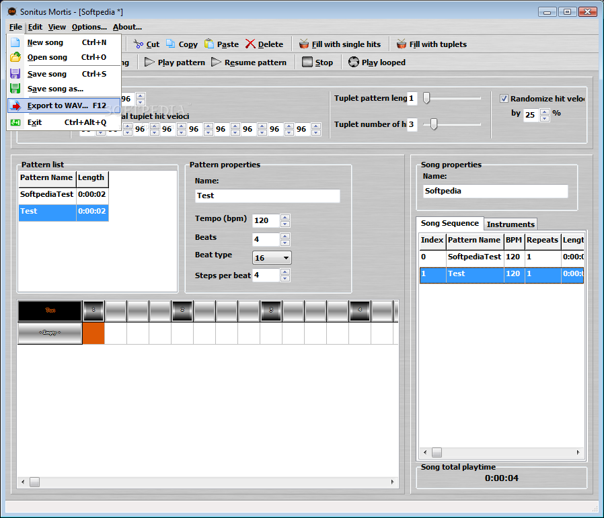Select SoftpediaTest row in Song Sequence
This screenshot has height=518, width=604.
[502, 257]
